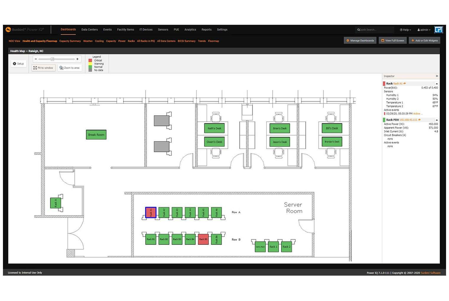This screenshot has width=449, height=301.
Task: Click the Sunbird Power IQ logo
Action: 25,30
